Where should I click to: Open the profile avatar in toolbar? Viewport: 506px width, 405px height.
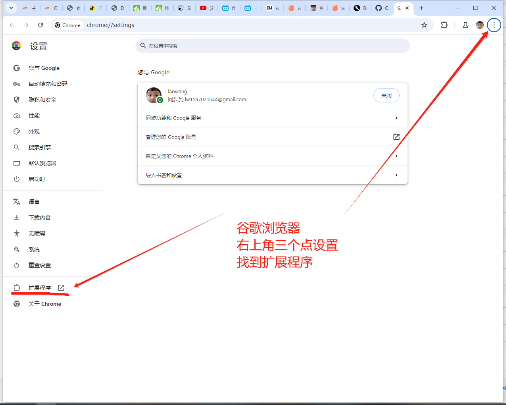480,25
